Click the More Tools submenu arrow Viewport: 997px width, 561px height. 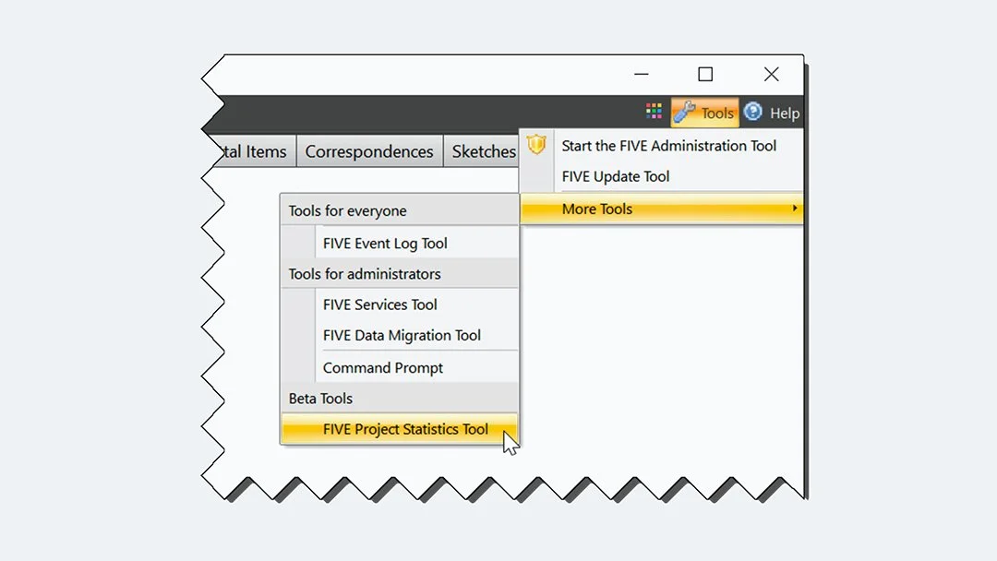794,209
